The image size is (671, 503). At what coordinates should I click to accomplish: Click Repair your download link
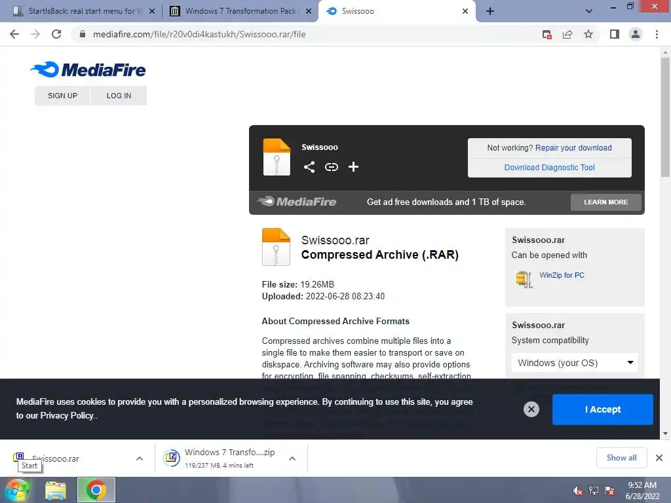[x=573, y=147]
